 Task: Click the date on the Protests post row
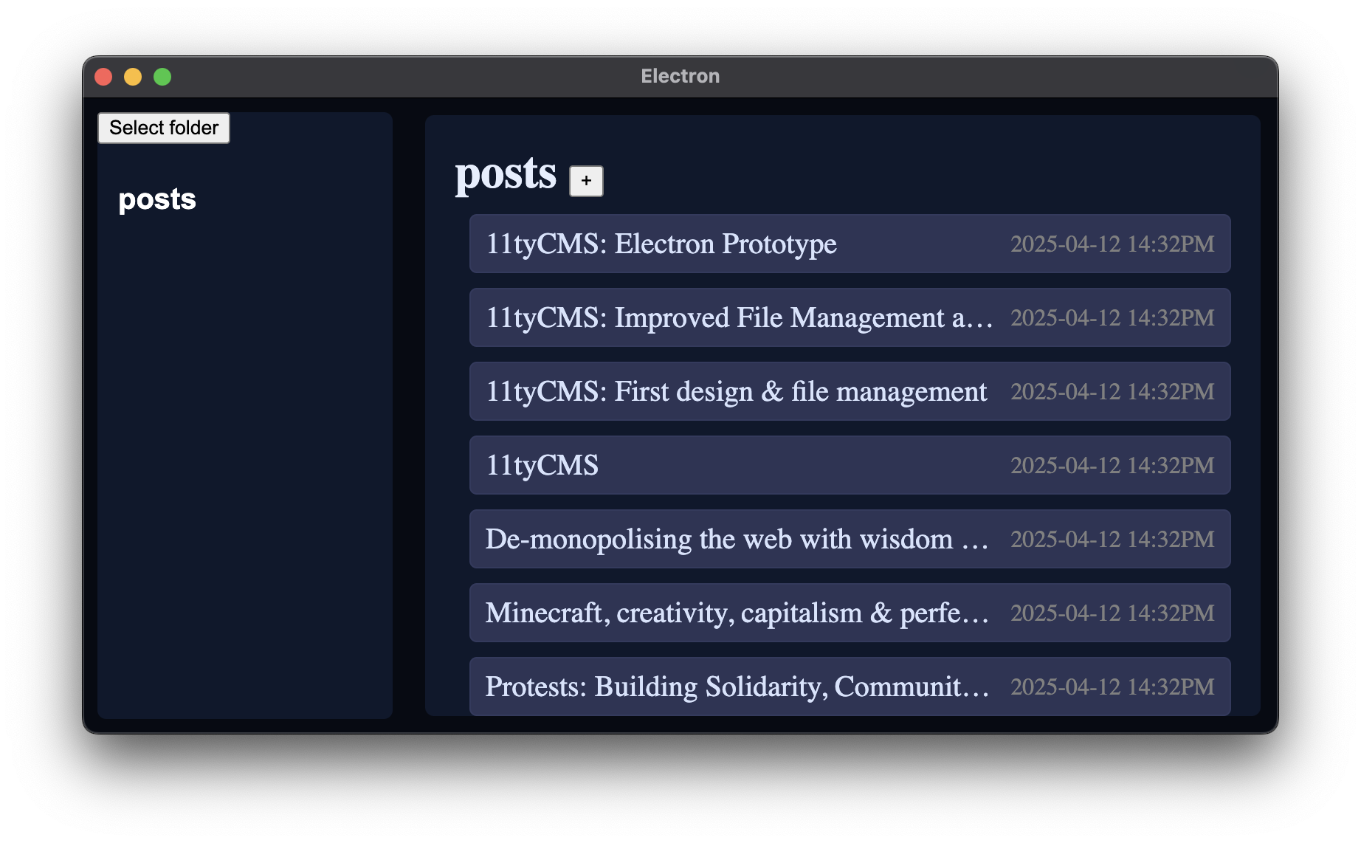pyautogui.click(x=1112, y=687)
